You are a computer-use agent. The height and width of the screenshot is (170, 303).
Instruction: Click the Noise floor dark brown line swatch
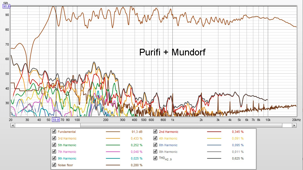(113, 165)
